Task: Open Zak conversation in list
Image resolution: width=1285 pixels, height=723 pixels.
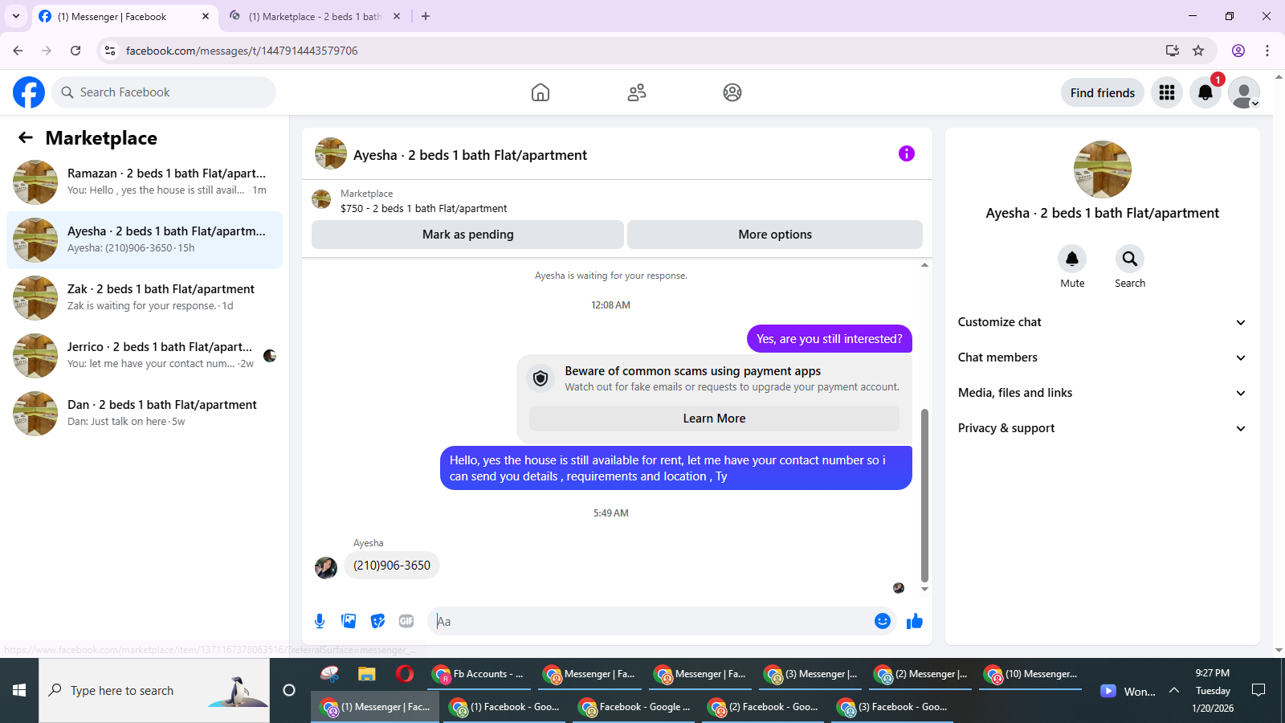Action: click(x=145, y=298)
